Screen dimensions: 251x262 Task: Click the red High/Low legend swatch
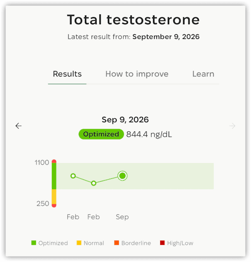pos(162,243)
